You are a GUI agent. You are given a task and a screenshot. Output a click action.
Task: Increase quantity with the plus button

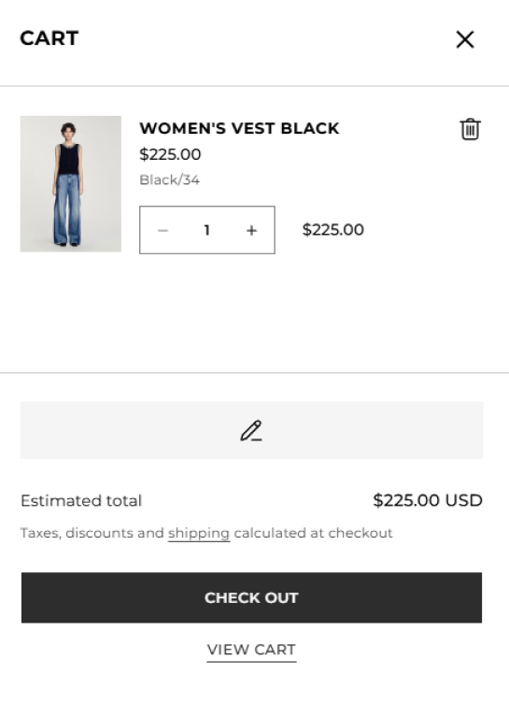click(x=252, y=231)
